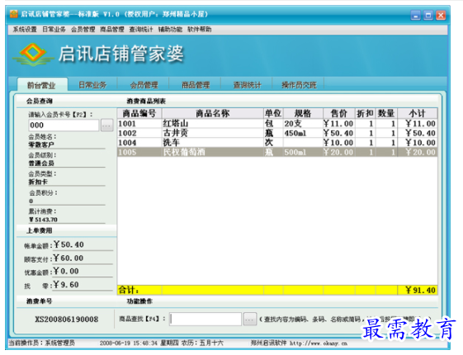
Task: Click the 商品名称 column header
Action: coord(213,113)
